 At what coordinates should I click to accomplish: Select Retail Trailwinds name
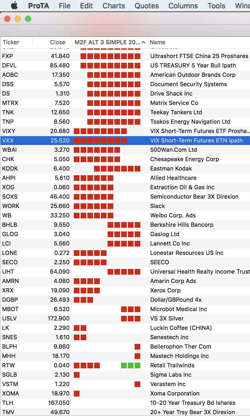(172, 365)
